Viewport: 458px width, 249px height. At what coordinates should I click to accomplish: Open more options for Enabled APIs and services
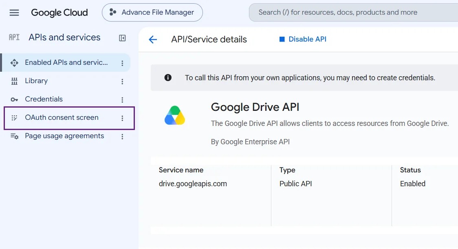coord(122,63)
